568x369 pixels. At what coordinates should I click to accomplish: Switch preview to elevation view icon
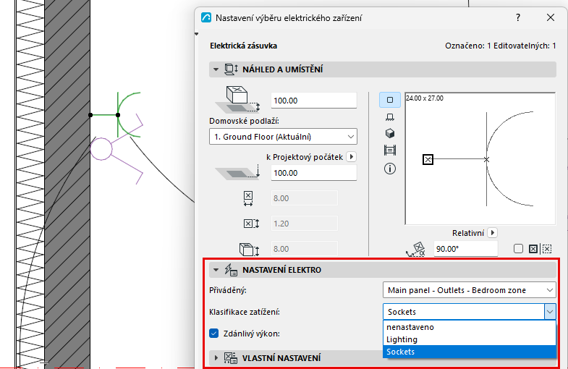click(390, 117)
